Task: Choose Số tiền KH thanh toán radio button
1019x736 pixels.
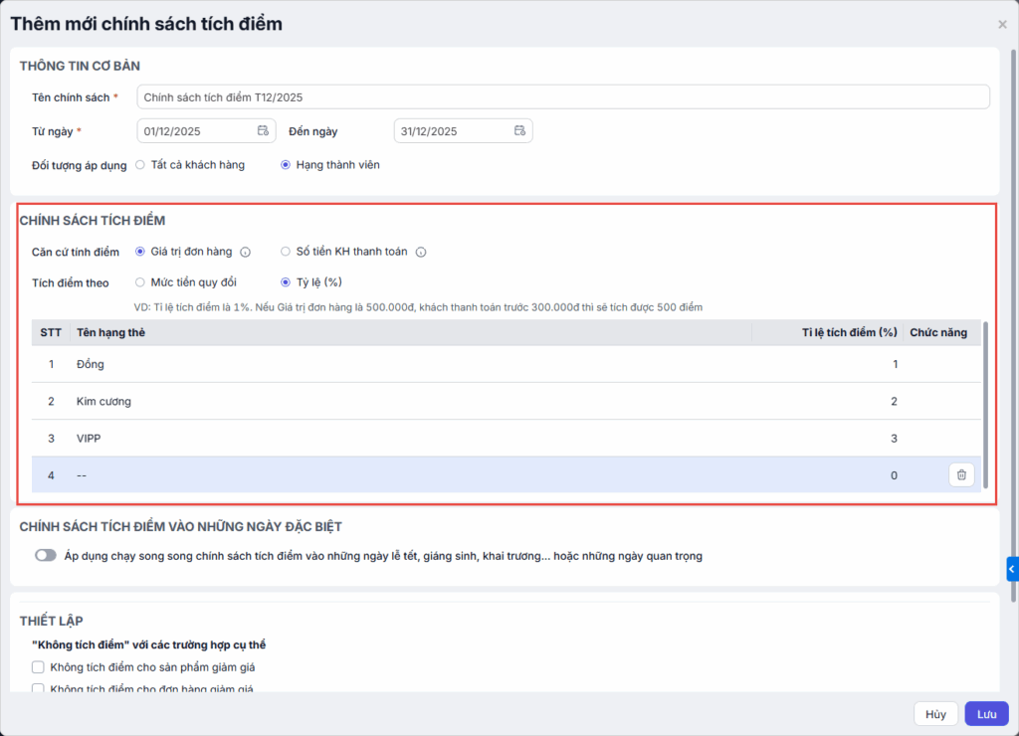Action: (286, 252)
